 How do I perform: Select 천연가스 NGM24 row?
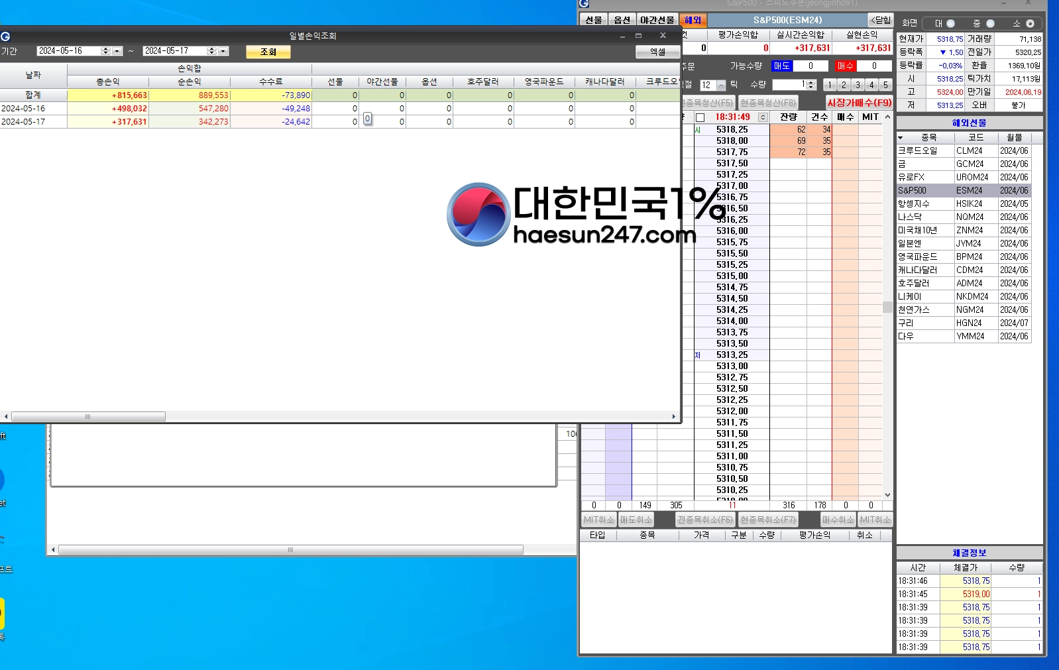click(964, 309)
